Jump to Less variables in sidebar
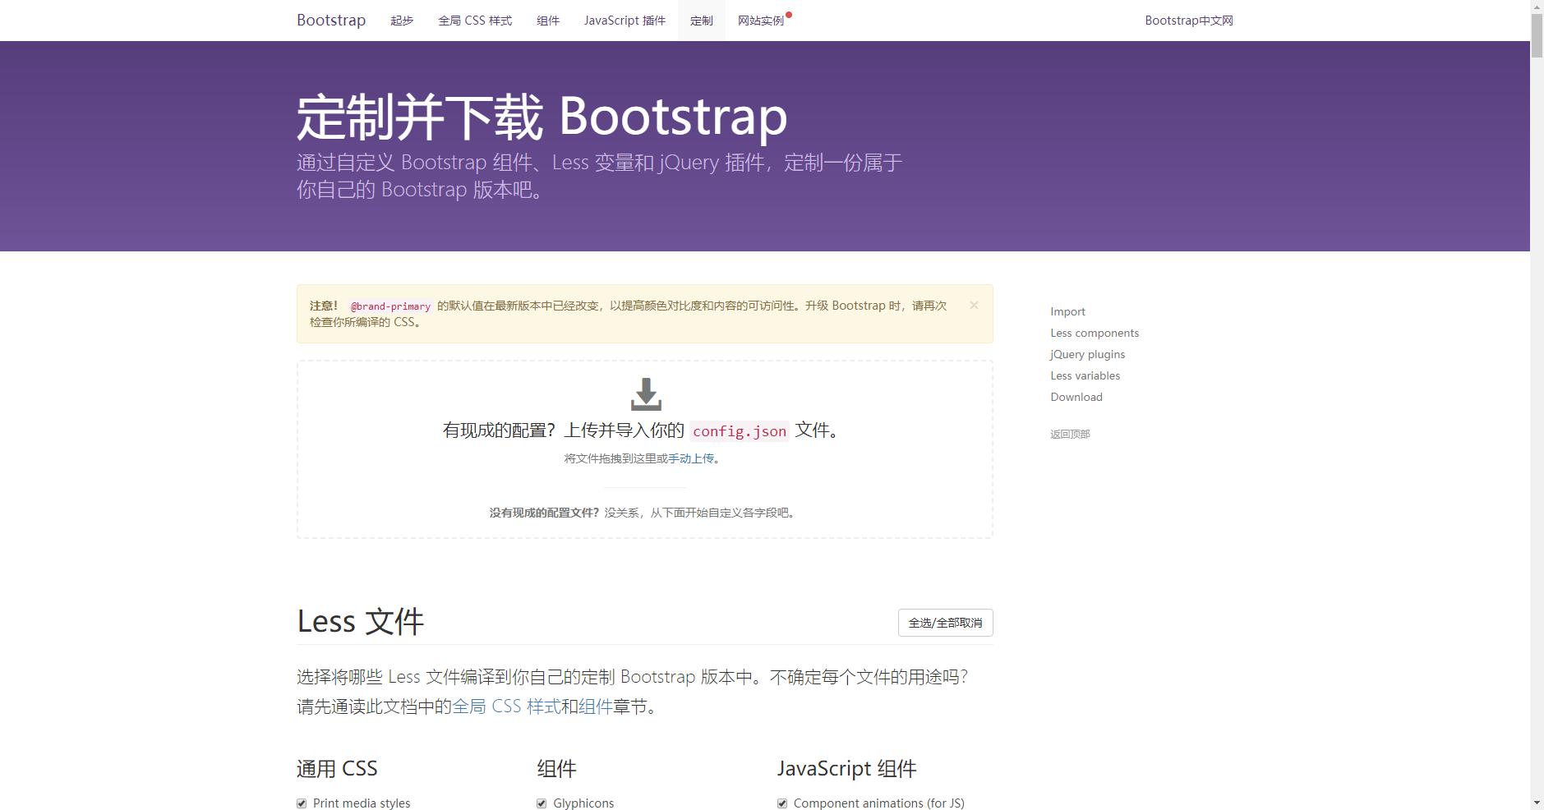Viewport: 1544px width, 810px height. 1085,375
